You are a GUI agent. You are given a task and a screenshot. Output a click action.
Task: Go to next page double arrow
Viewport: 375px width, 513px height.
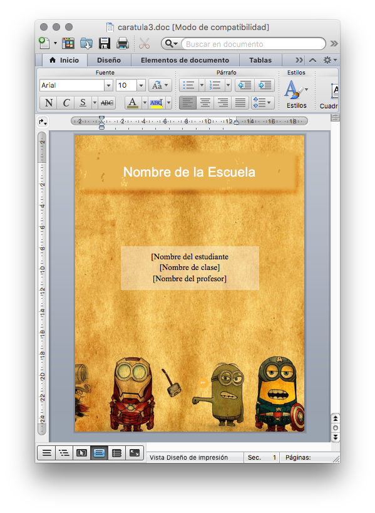336,437
